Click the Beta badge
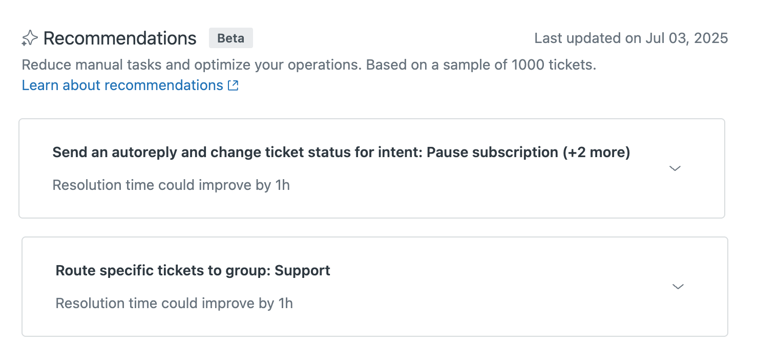Screen dimensions: 757x346 (x=230, y=38)
